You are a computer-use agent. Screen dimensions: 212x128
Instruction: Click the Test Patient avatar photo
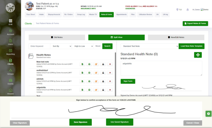(x=29, y=6)
